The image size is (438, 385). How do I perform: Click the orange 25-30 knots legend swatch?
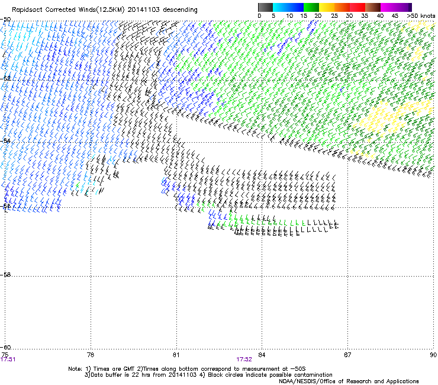click(x=342, y=7)
